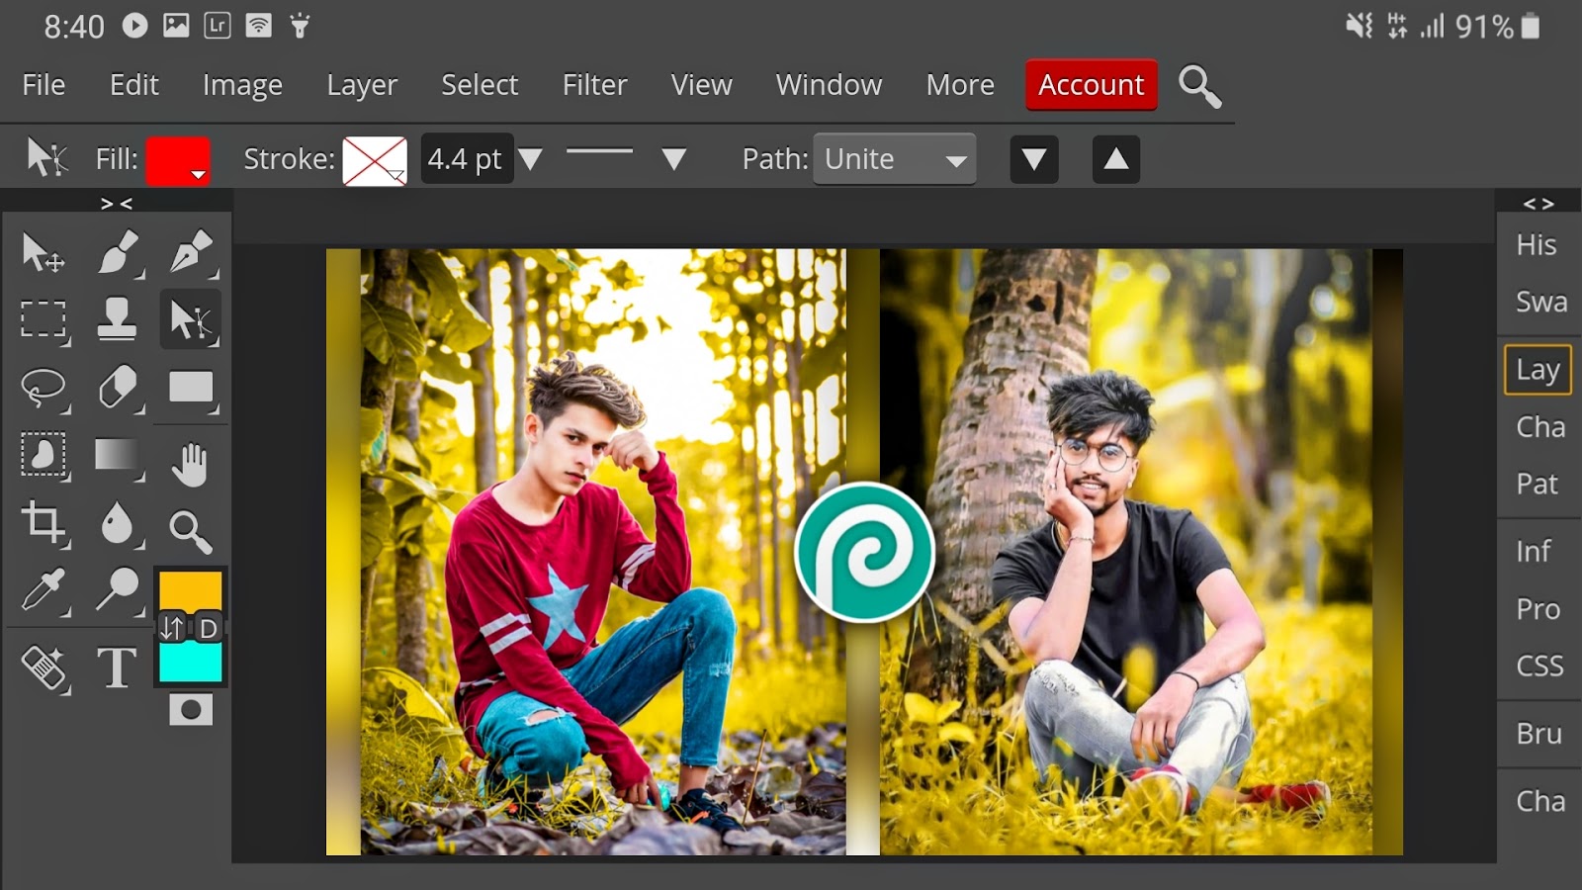Image resolution: width=1582 pixels, height=890 pixels.
Task: Tap the Wi-Fi status icon
Action: coord(259,26)
